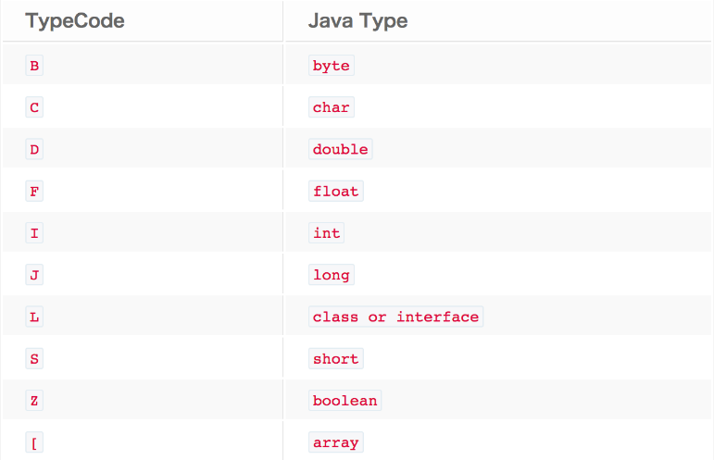The width and height of the screenshot is (714, 460).
Task: Select the B type code
Action: [34, 66]
